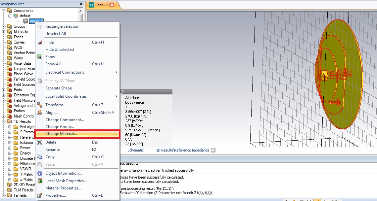Select the Faces tree item
The height and width of the screenshot is (201, 377).
(19, 37)
